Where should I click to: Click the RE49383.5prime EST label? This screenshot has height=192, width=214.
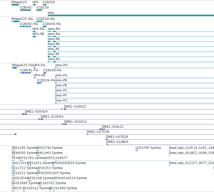(x=24, y=153)
